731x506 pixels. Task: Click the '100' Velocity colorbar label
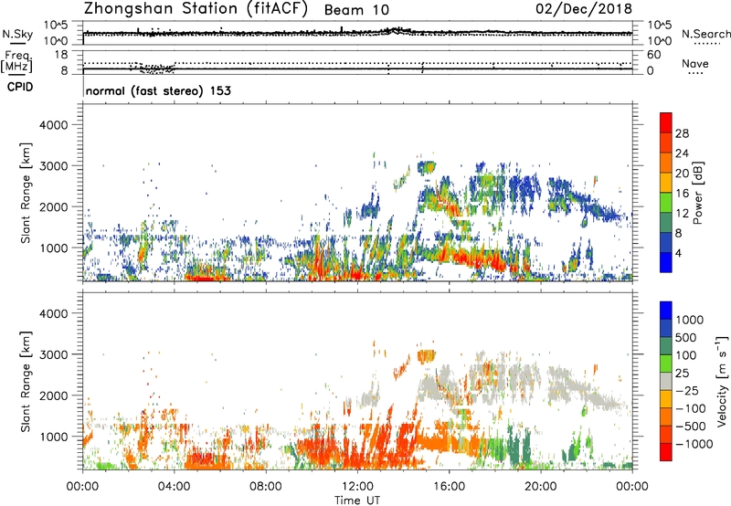(x=685, y=355)
